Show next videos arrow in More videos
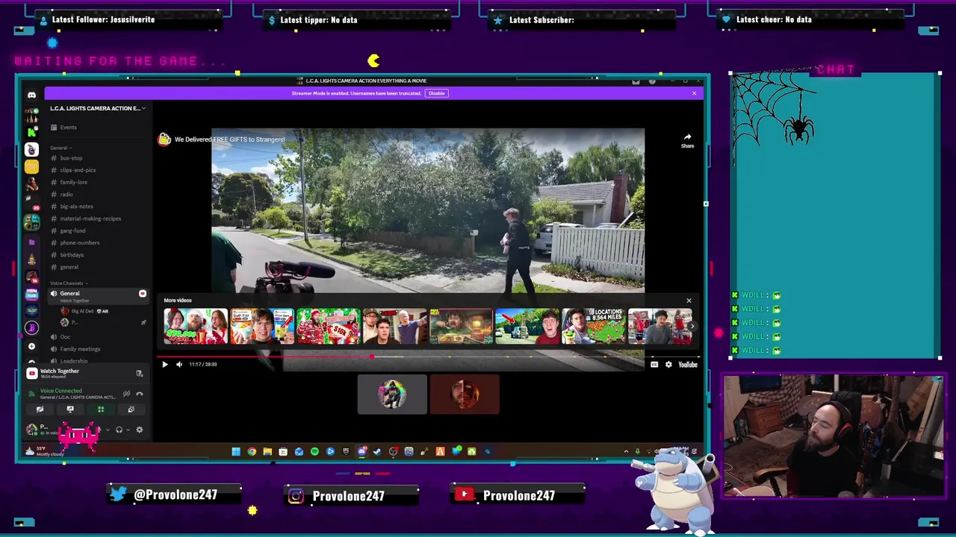This screenshot has width=956, height=537. tap(692, 327)
